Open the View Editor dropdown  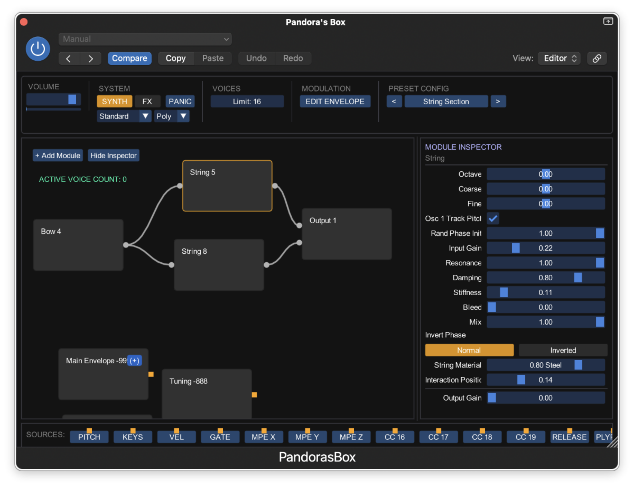pos(560,58)
